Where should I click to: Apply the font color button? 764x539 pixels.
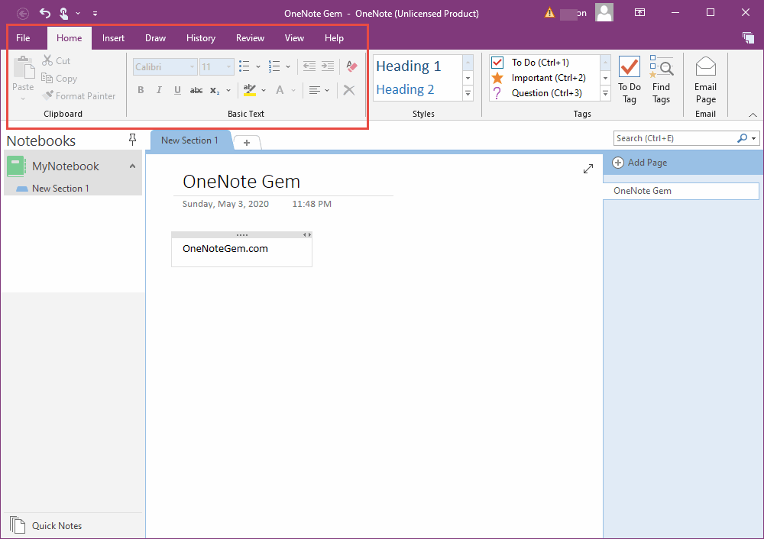(280, 90)
